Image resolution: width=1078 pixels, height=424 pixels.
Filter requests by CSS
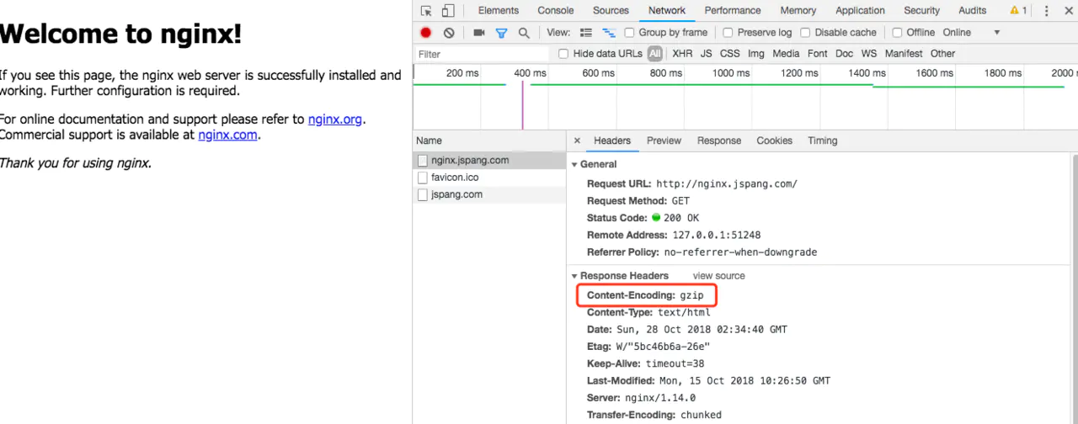click(730, 54)
